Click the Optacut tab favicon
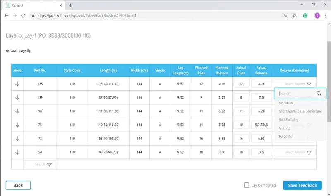Image resolution: width=331 pixels, height=196 pixels. pos(8,5)
